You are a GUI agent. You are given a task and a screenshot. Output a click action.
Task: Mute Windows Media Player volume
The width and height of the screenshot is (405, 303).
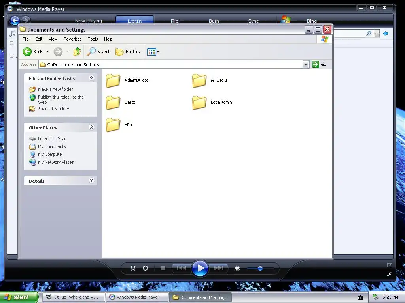tap(238, 268)
